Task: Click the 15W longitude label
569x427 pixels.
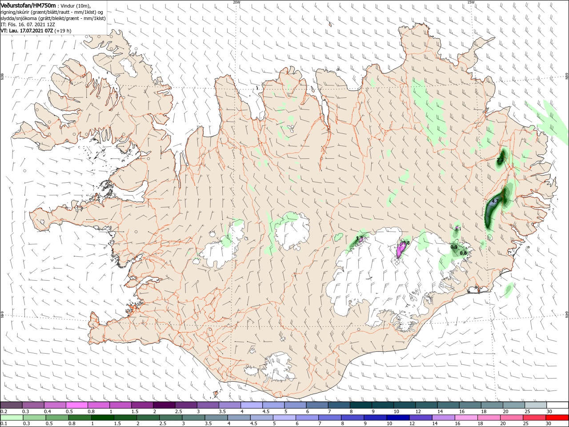Action: [x=471, y=2]
